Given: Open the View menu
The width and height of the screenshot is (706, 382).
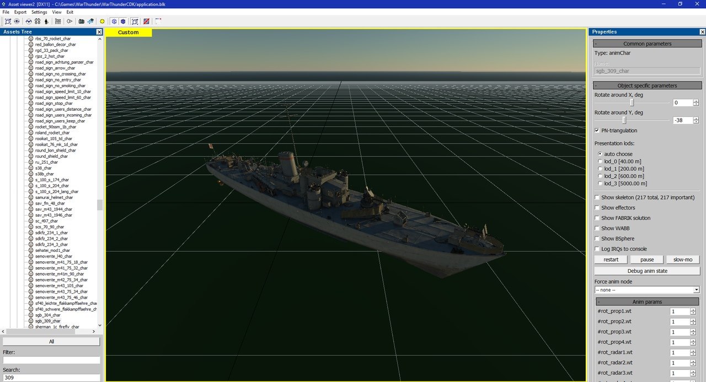Looking at the screenshot, I should pyautogui.click(x=57, y=12).
